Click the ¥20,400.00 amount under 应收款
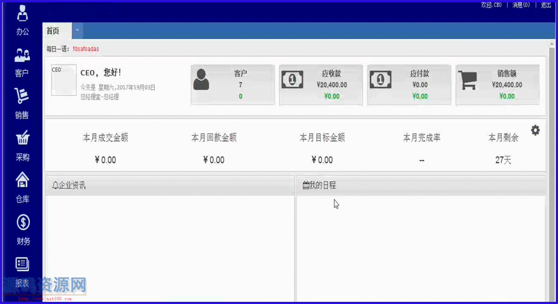The width and height of the screenshot is (558, 304). [x=332, y=85]
